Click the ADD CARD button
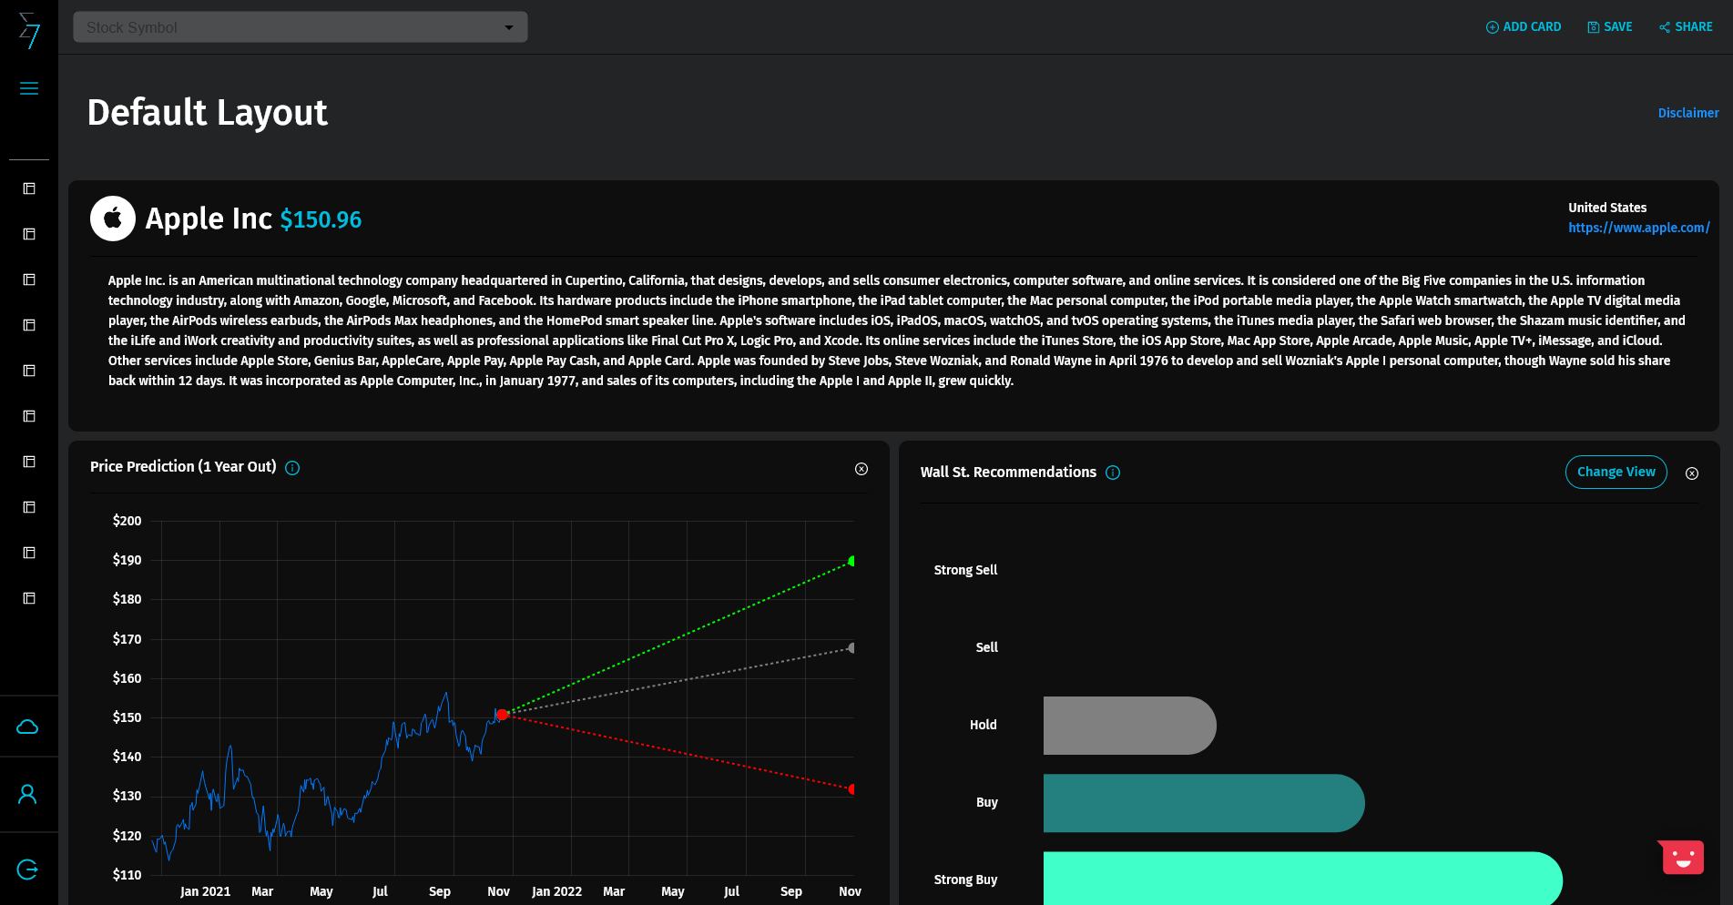Viewport: 1733px width, 905px height. (1524, 27)
